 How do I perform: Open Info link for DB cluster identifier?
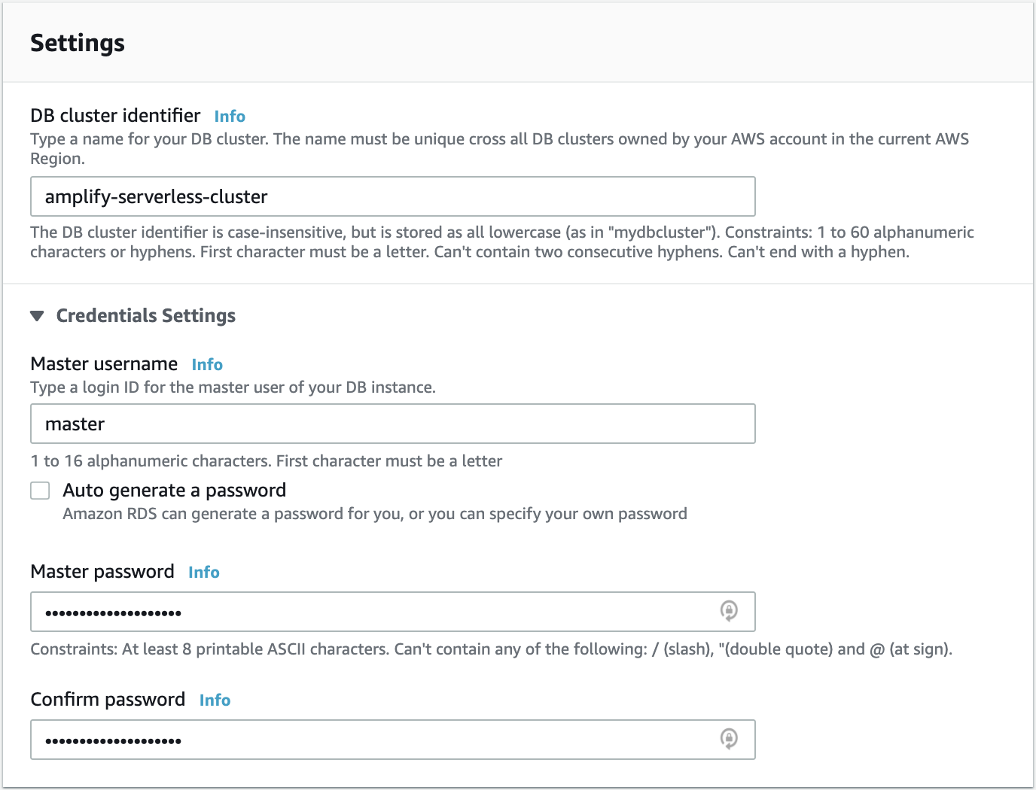pos(230,117)
